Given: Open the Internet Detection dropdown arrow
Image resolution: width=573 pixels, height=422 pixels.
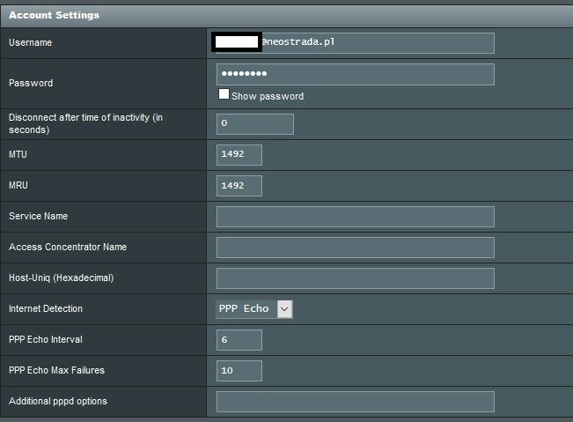Looking at the screenshot, I should coord(284,308).
